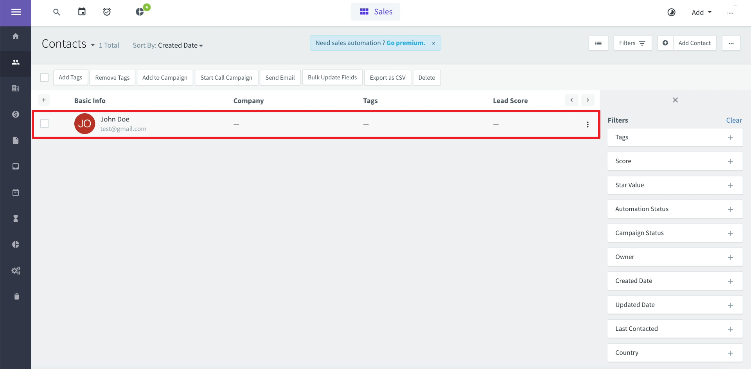Click the Filters button
751x369 pixels.
pos(632,43)
